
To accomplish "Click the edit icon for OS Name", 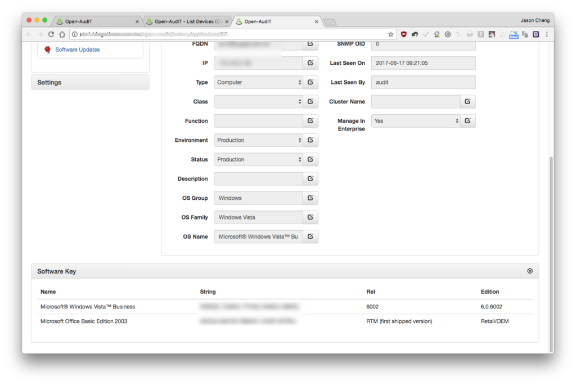I will point(310,237).
